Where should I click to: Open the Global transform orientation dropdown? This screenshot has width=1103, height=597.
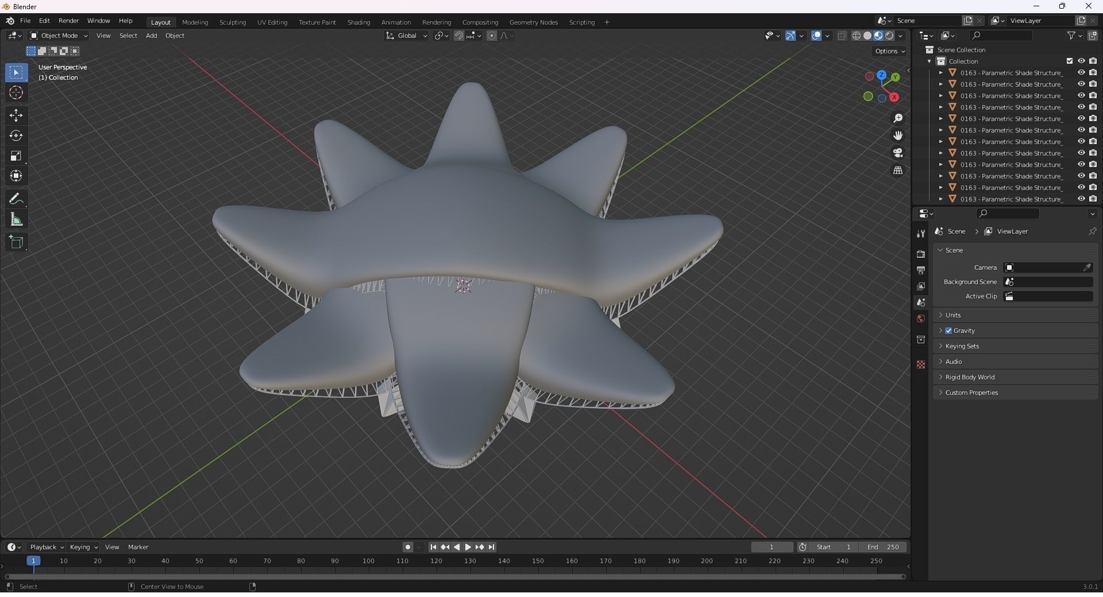click(407, 36)
